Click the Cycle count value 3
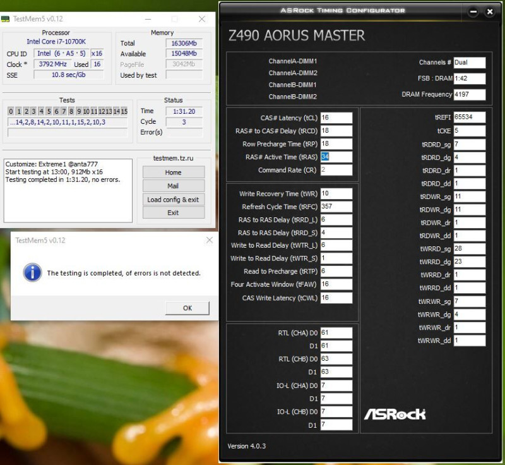Viewport: 505px width, 465px height. pos(184,122)
